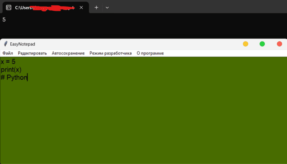
Task: Click the 'print(x)' line in editor
Action: point(11,69)
